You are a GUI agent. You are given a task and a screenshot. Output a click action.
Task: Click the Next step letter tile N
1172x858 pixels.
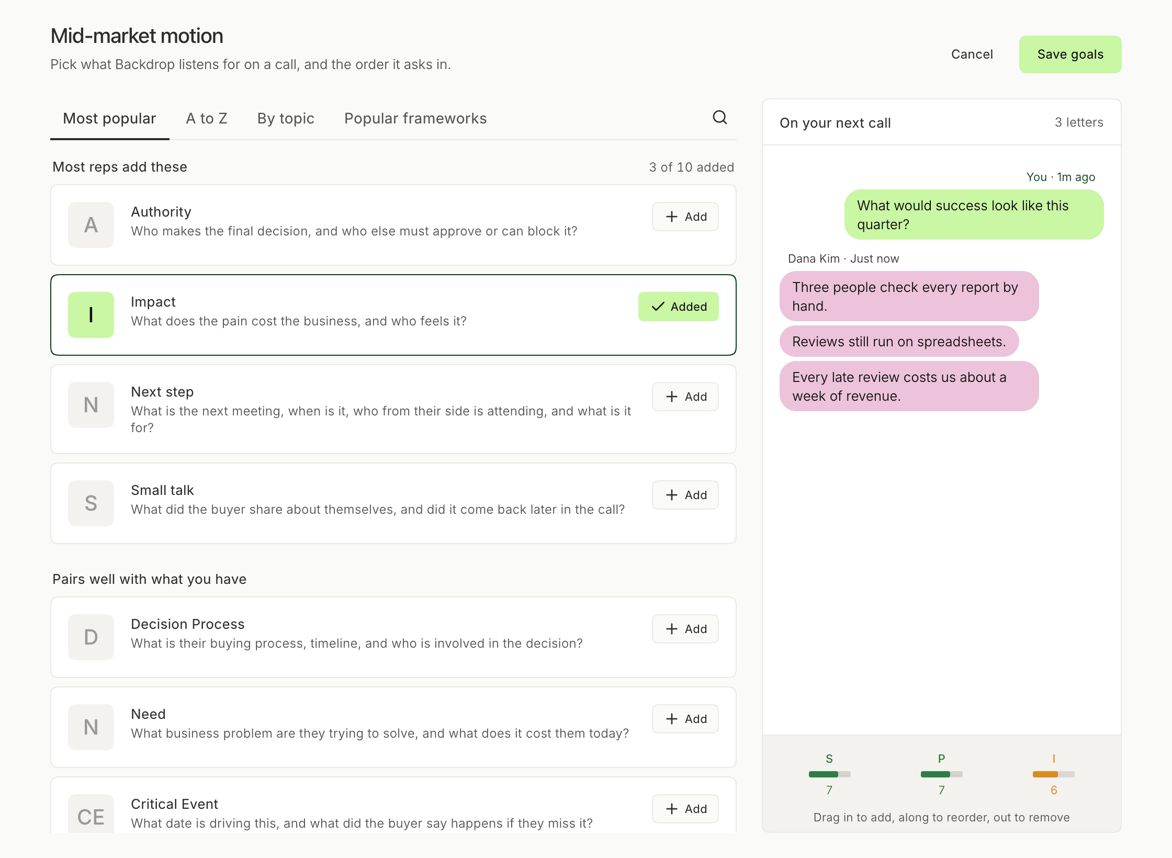(91, 405)
